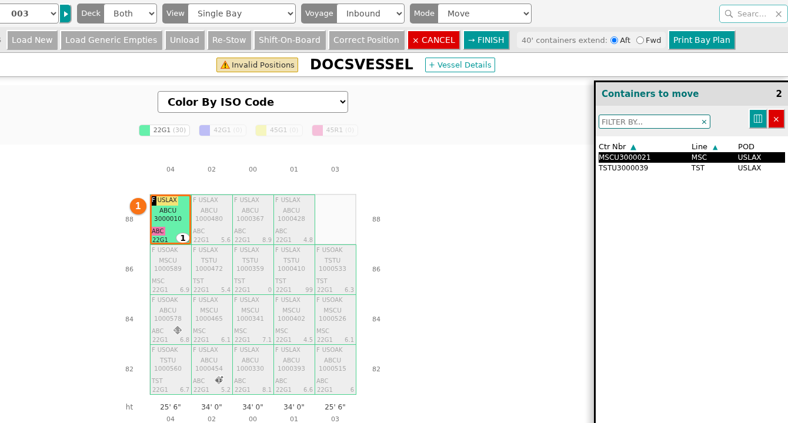The height and width of the screenshot is (423, 788).
Task: Click the empty slot in row 88 column 03
Action: (335, 219)
